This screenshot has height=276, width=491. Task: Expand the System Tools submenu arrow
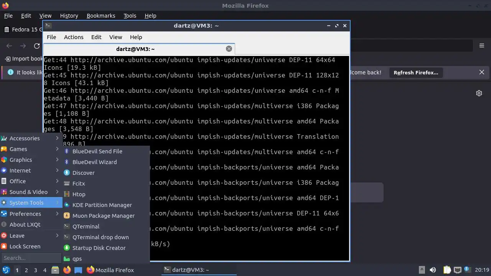click(x=57, y=203)
